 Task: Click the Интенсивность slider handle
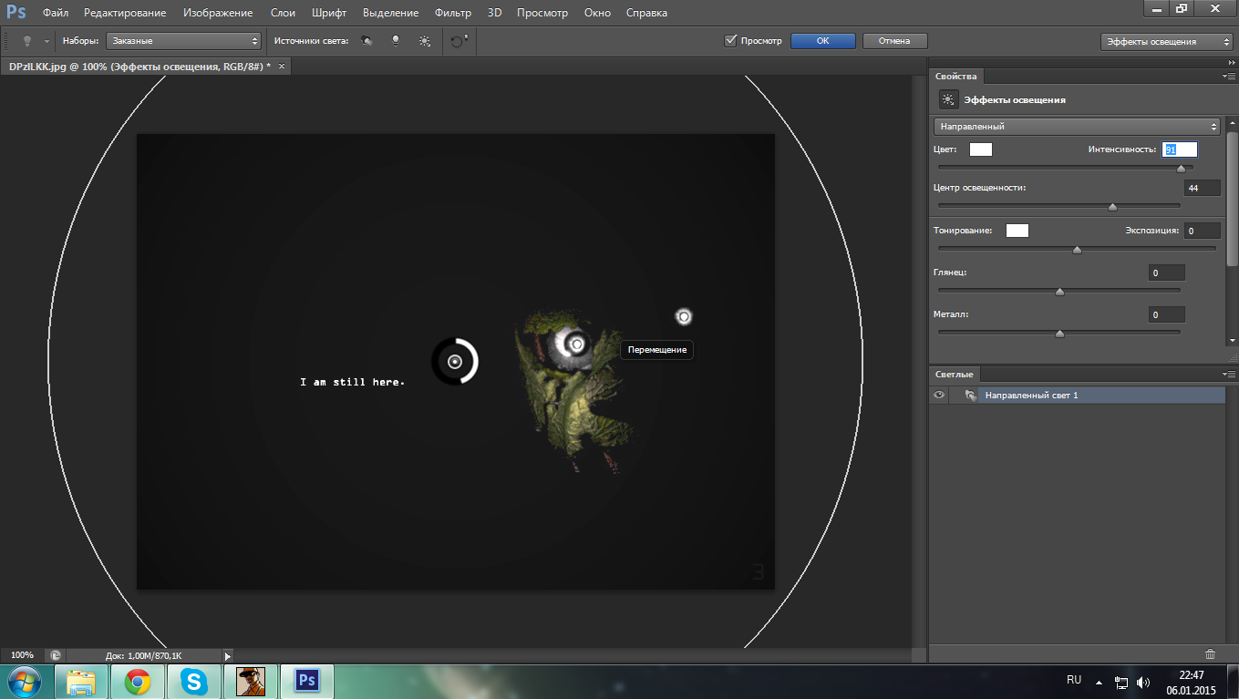pos(1182,168)
